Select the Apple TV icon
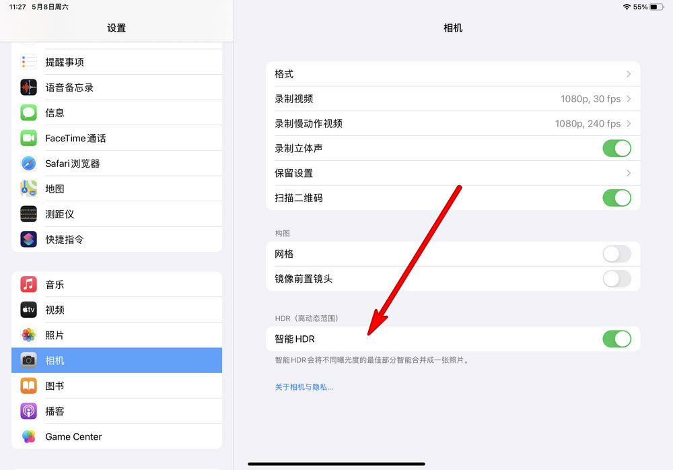673x470 pixels. coord(28,310)
